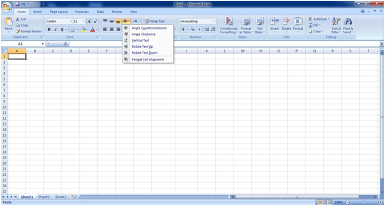Expand the Accounting number format dropdown
Viewport: 385px width, 206px height.
click(x=214, y=21)
